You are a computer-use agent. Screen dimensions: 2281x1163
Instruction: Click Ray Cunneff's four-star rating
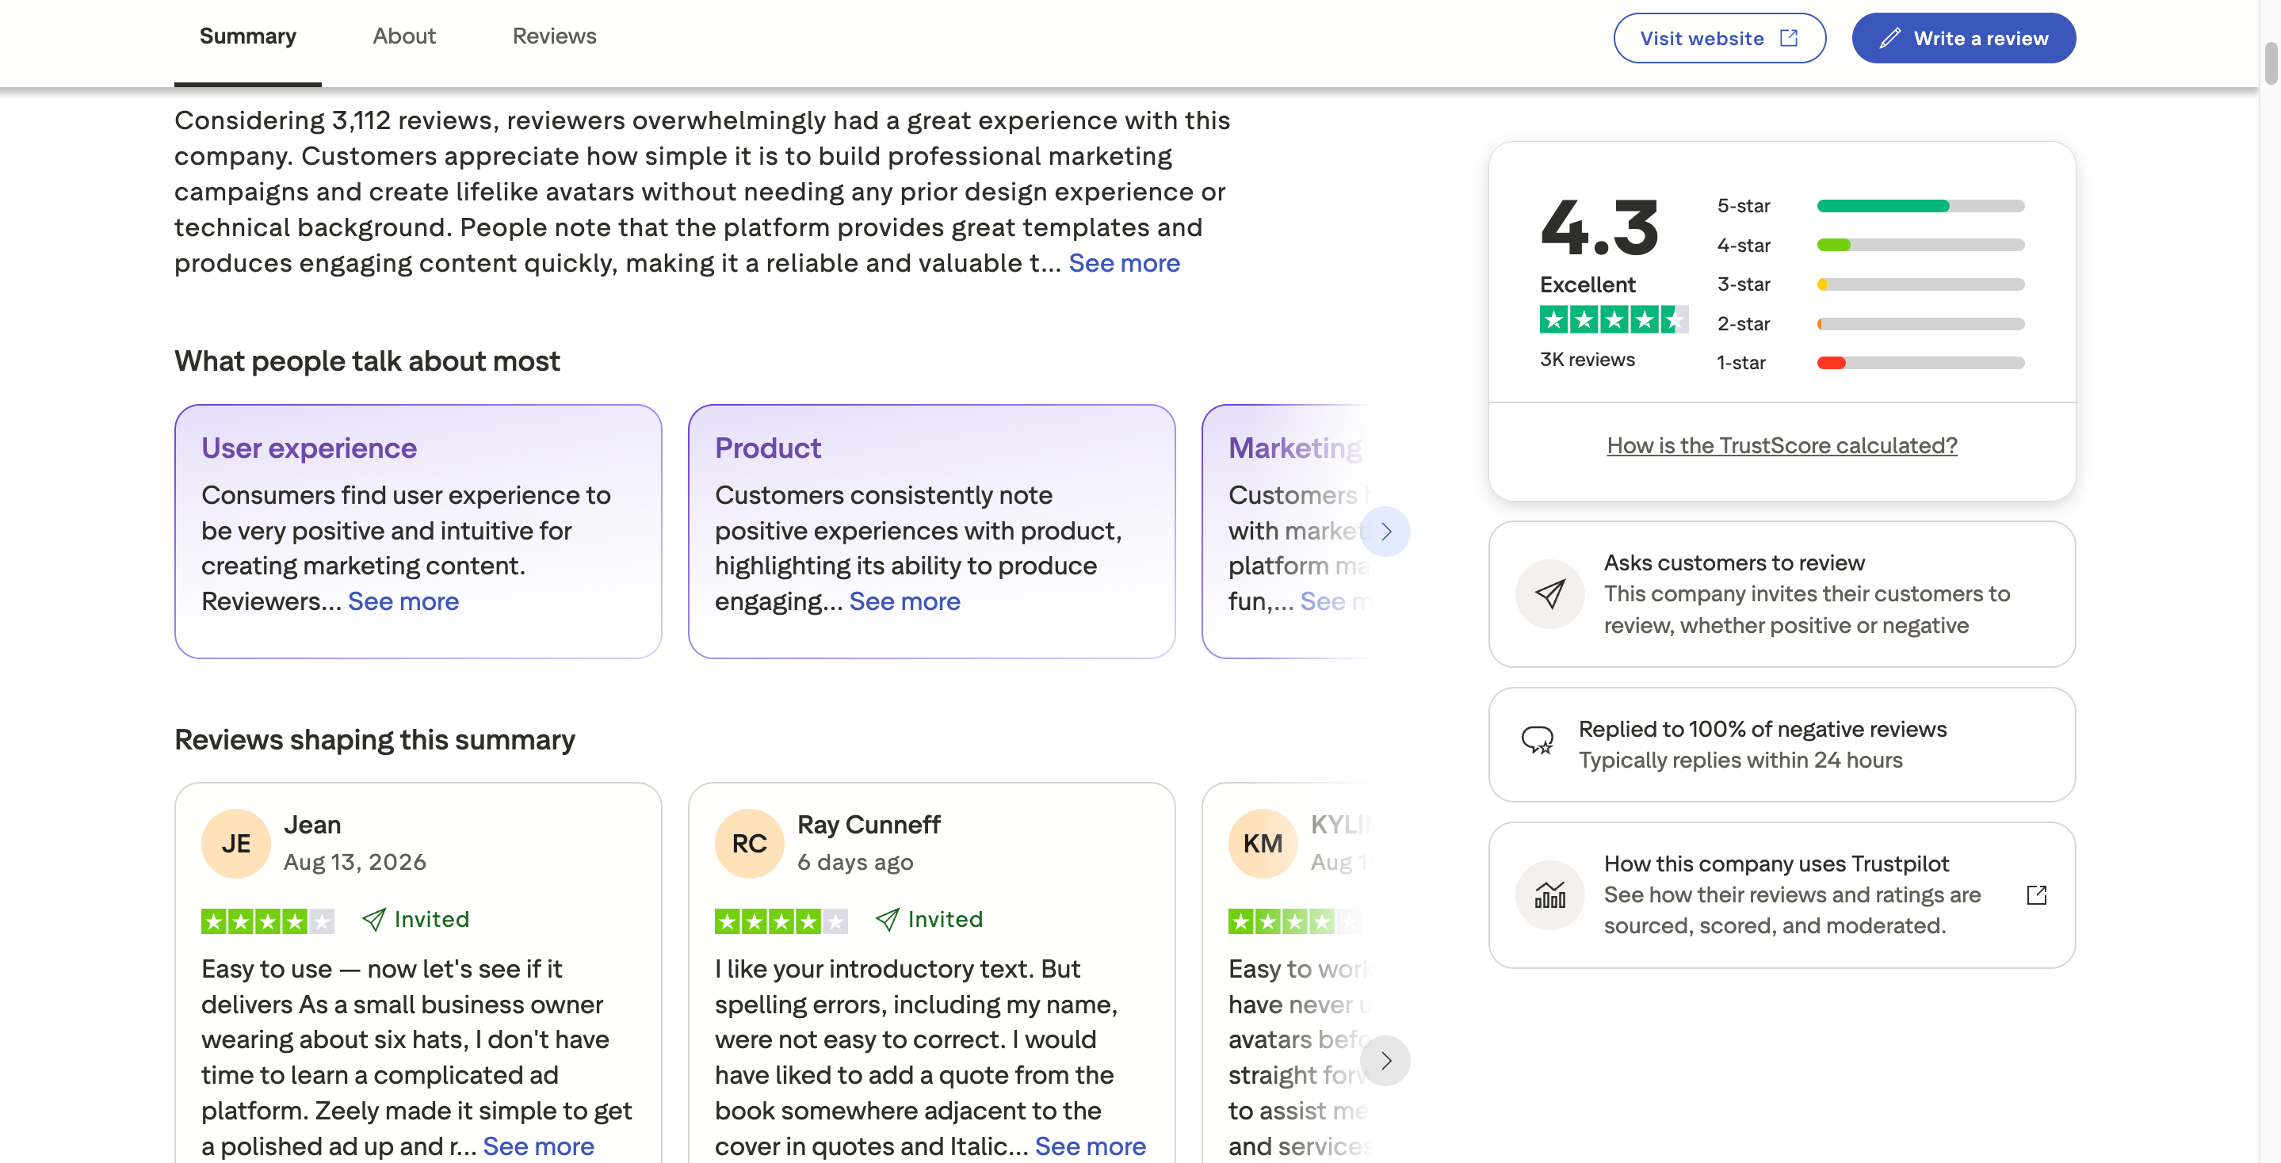(781, 921)
